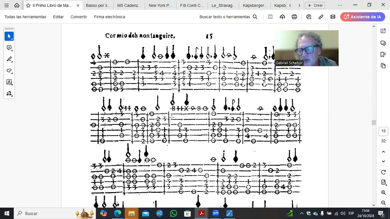
Task: Open the Editar menu
Action: (x=58, y=17)
